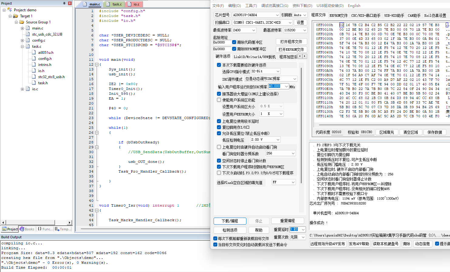The height and width of the screenshot is (272, 450).
Task: Select the task.c file icon in tree
Action: click(x=28, y=46)
